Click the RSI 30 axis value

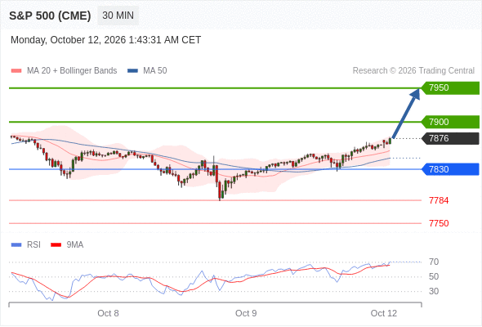pyautogui.click(x=434, y=291)
